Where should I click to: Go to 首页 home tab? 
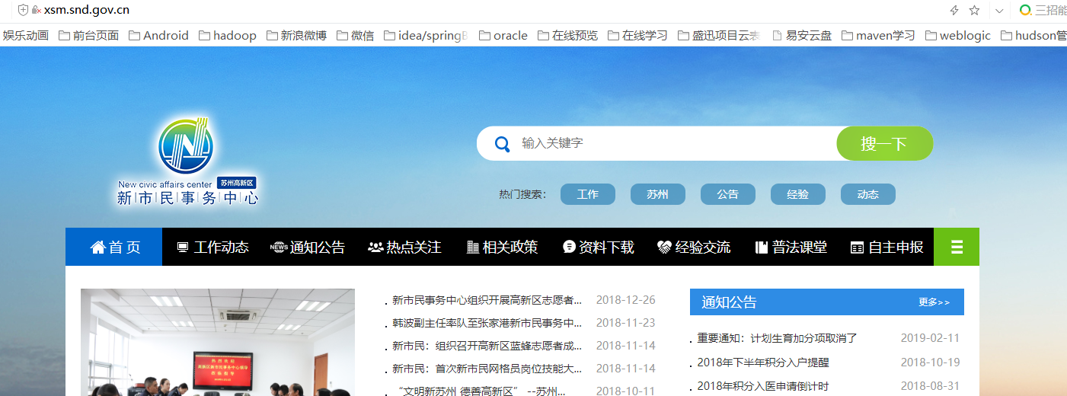(114, 247)
